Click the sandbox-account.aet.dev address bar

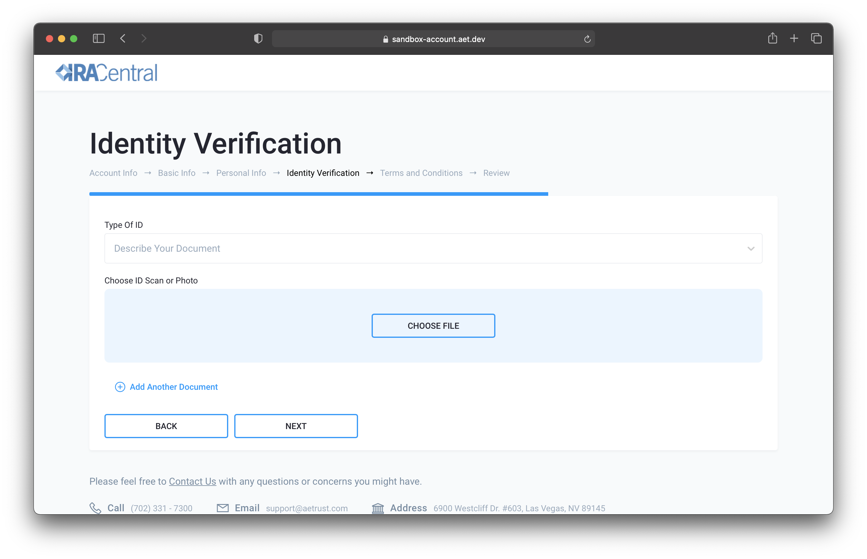[433, 39]
